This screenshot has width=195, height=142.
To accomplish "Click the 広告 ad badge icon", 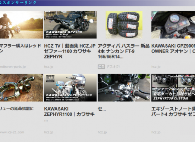I will 101,67.
